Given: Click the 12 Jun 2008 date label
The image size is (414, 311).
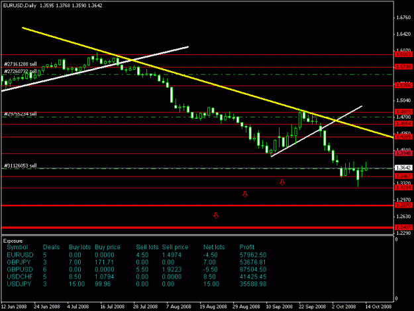Looking at the screenshot, I should pos(14,306).
